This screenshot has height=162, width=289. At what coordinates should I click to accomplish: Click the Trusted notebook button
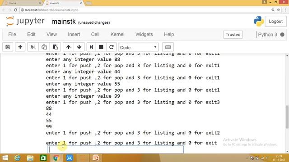pos(233,35)
